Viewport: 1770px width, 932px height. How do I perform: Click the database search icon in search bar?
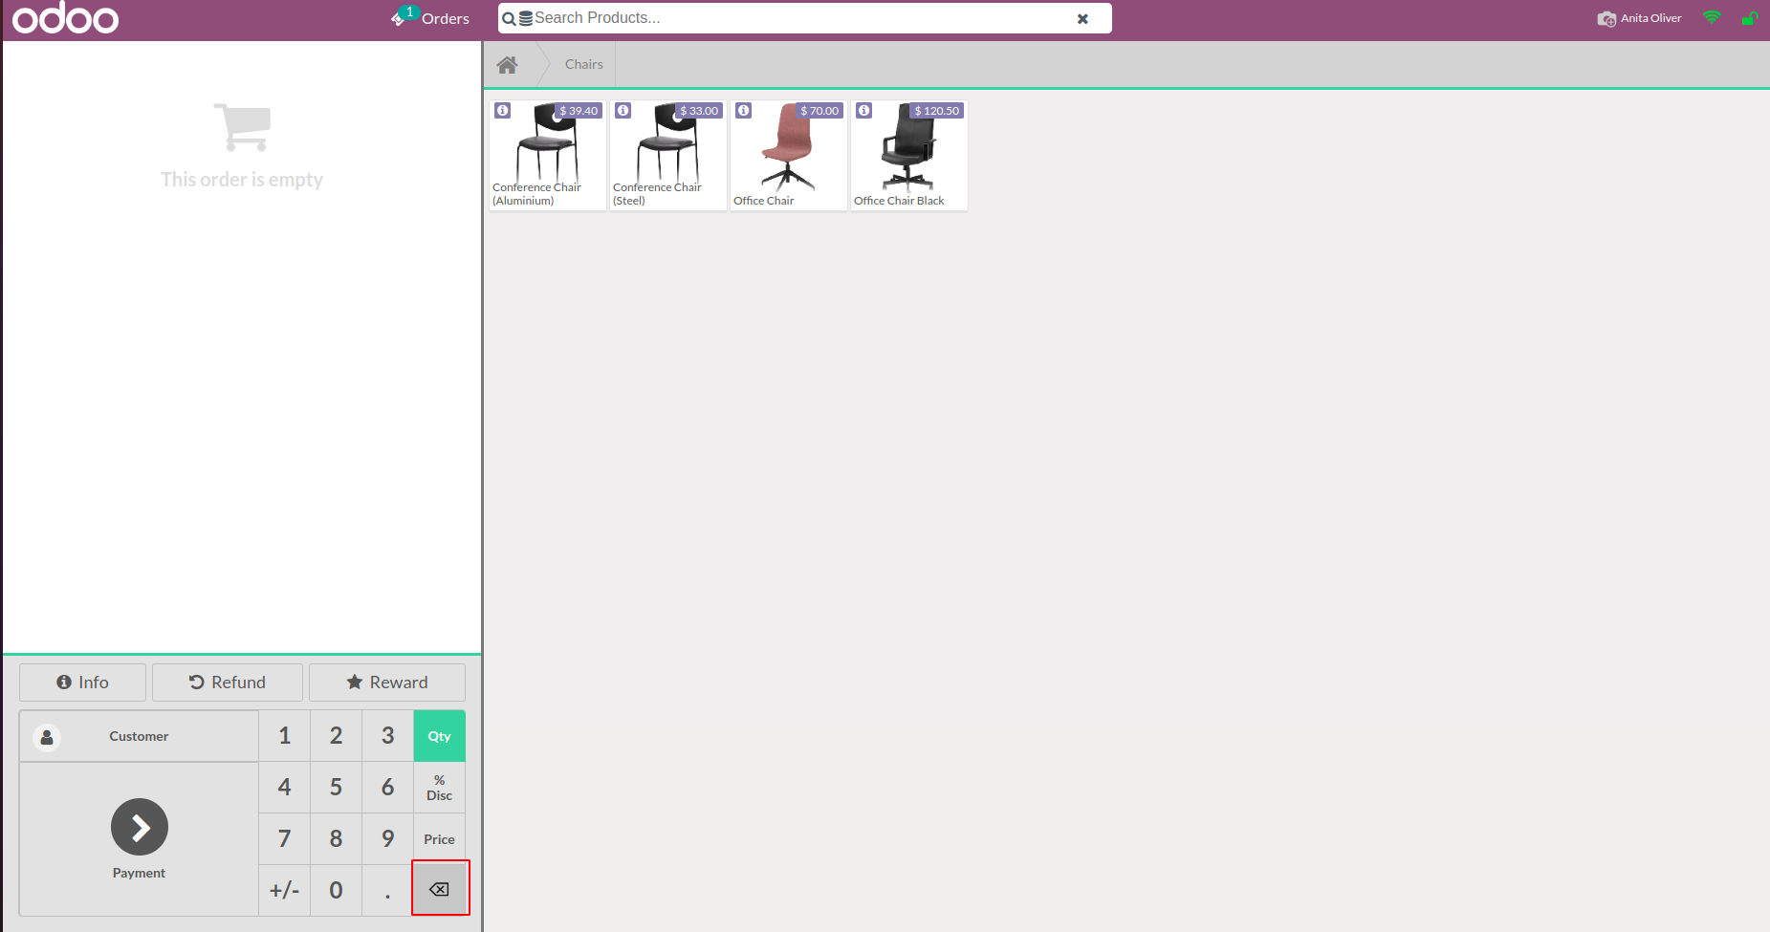click(525, 18)
